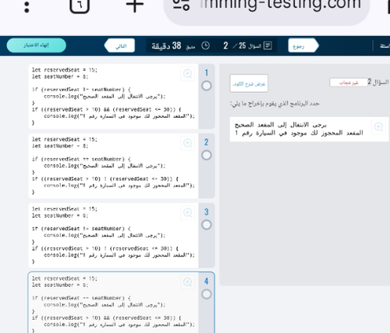Zoom into code of option 2
The width and height of the screenshot is (390, 333).
(x=187, y=143)
